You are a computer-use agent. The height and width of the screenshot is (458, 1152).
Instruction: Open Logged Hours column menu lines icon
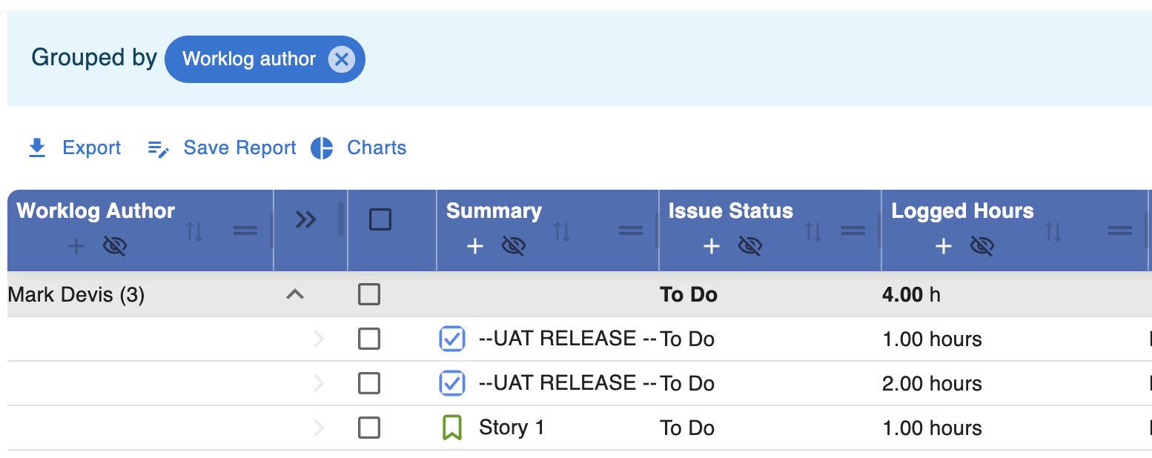click(x=1120, y=231)
